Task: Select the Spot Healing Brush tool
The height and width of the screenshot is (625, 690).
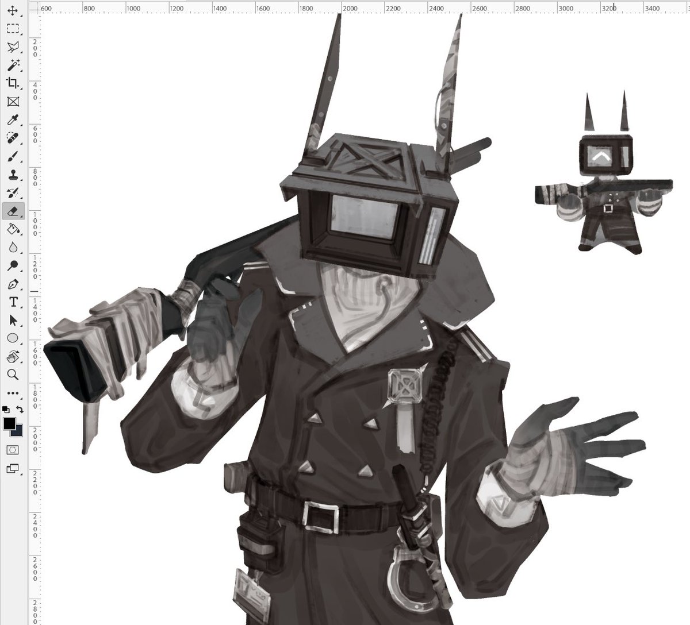Action: 13,138
